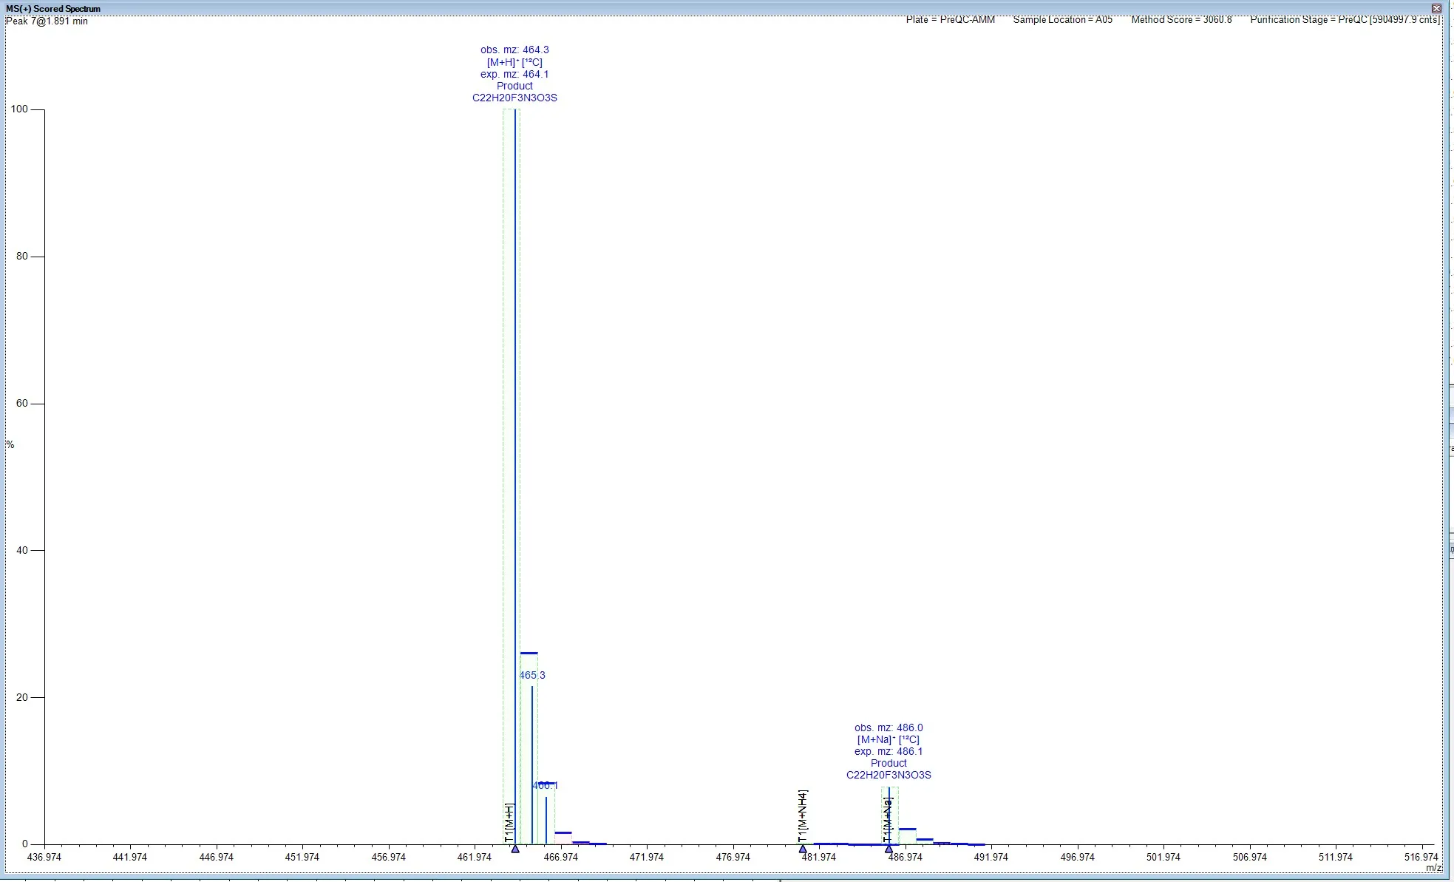
Task: Click the vertical T1[M+NH4] label
Action: pos(803,816)
